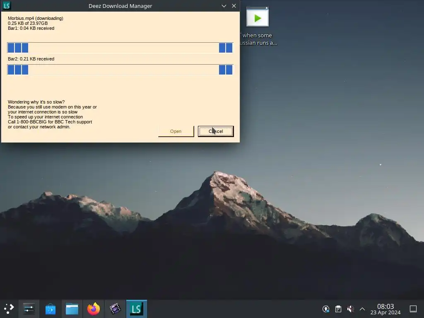Click the LS icon in the title bar
Viewport: 424px width, 318px height.
click(x=7, y=6)
